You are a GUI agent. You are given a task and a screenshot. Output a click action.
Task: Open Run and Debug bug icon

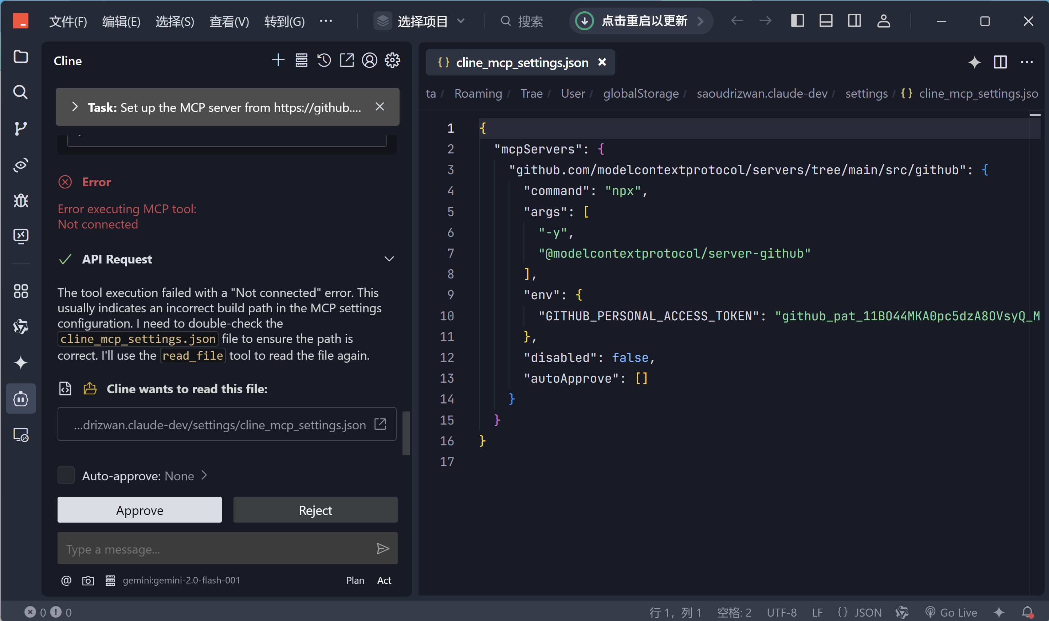20,201
